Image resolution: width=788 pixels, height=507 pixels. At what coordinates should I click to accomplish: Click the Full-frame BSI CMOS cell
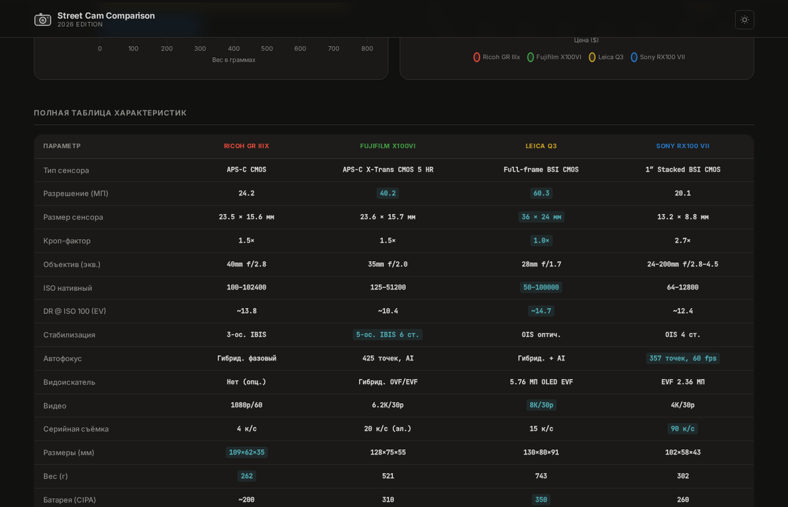541,169
